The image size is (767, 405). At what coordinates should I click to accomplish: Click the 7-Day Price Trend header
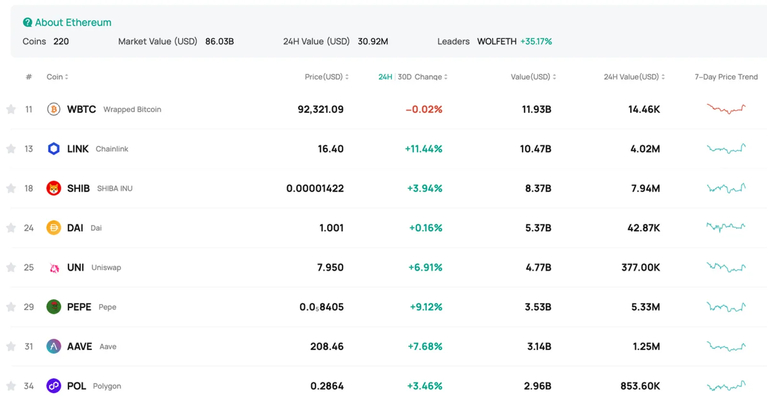pos(726,77)
